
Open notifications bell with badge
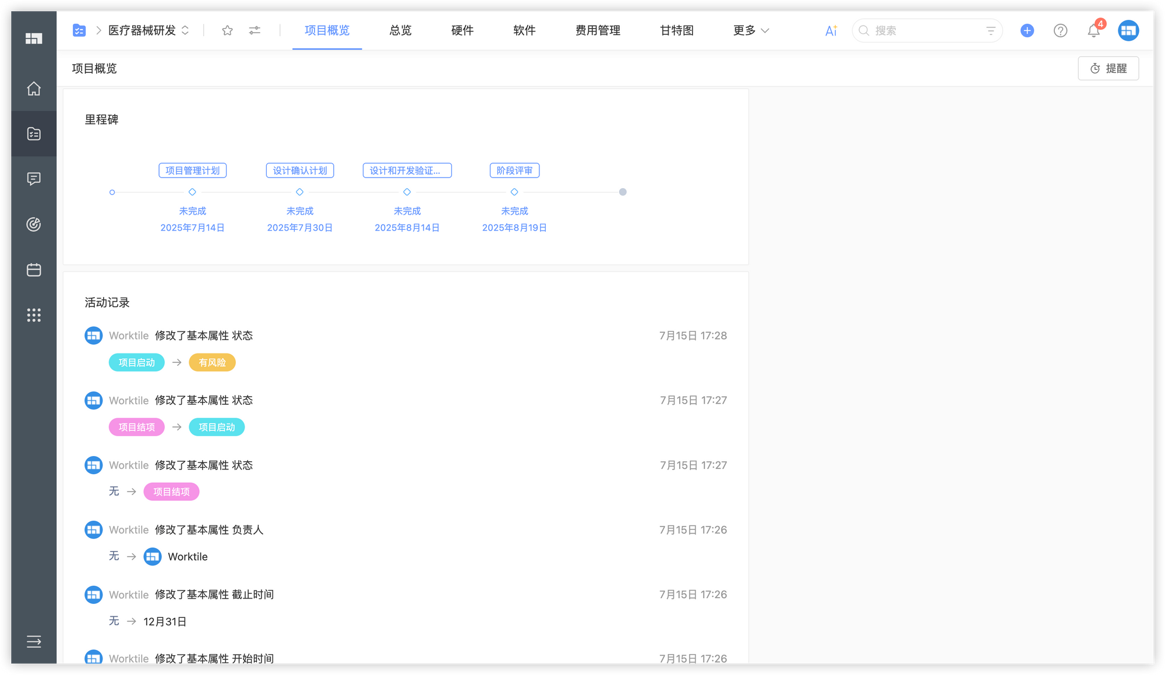[1093, 30]
